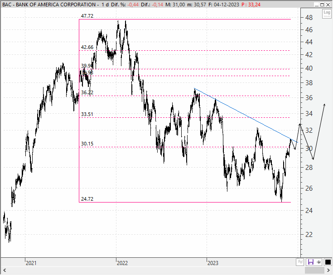Screen dimensions: 333x275
Task: Click the 26 price axis label
Action: 309,188
